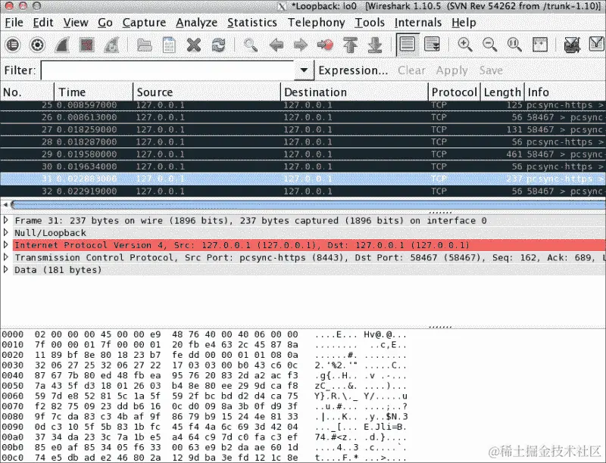This screenshot has width=606, height=463.
Task: Click the Expression... button
Action: 353,70
